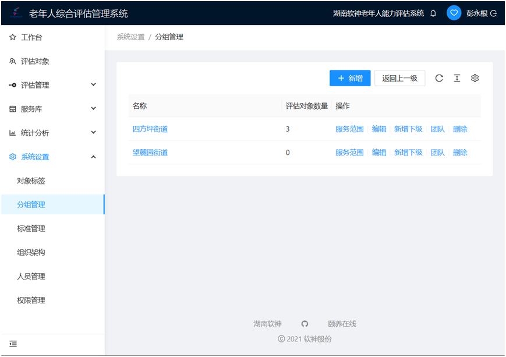Click the refresh icon in table toolbar
Screen dimensions: 506x357
pyautogui.click(x=439, y=78)
